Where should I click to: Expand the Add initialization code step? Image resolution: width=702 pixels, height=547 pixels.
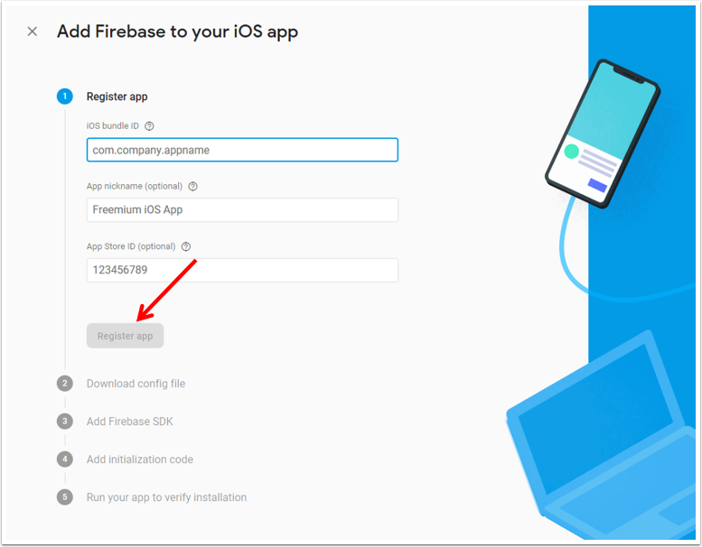140,459
